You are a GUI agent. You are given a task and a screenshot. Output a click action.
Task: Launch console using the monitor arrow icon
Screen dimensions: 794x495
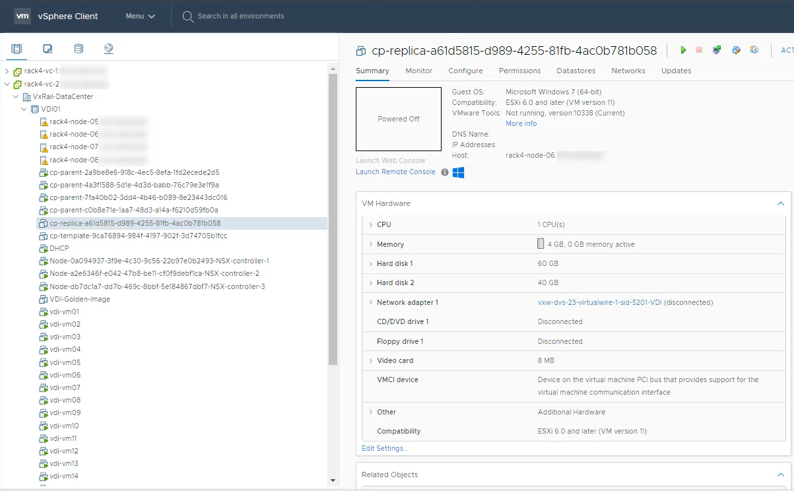coord(717,50)
